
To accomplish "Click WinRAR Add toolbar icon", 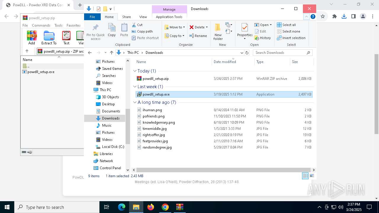I will pos(32,38).
